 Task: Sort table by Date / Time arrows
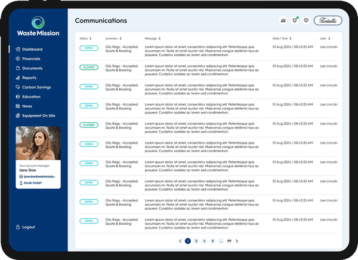pyautogui.click(x=291, y=38)
